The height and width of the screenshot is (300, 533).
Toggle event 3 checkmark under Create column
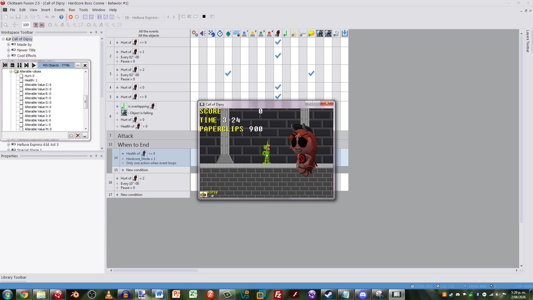(x=228, y=73)
